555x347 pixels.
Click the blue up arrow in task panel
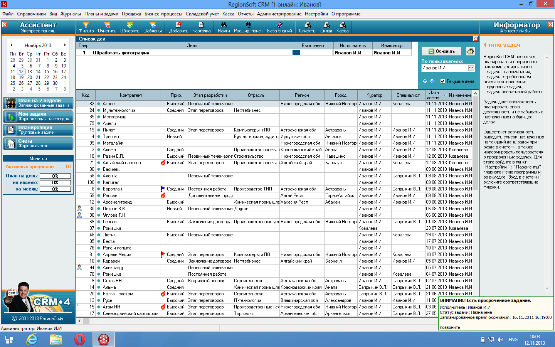(x=425, y=81)
